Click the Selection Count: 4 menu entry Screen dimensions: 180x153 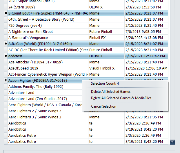(x=105, y=83)
